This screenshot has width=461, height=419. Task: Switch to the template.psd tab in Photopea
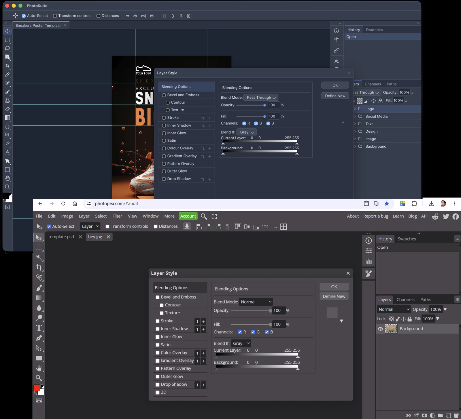(61, 237)
